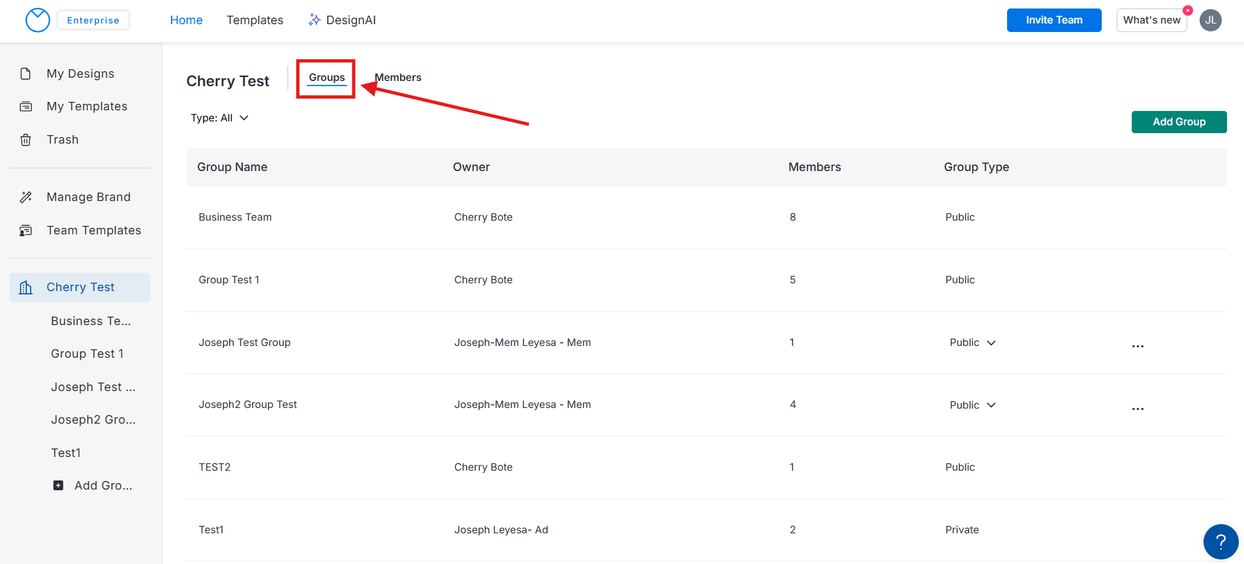The image size is (1244, 564).
Task: Click the green Add Group button
Action: [1178, 122]
